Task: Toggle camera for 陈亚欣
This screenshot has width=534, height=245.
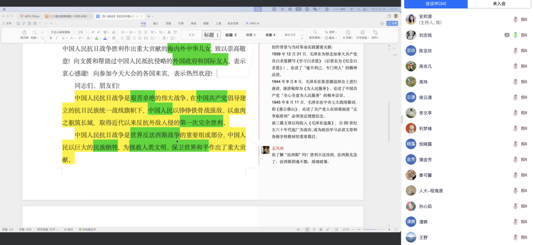Action: point(524,51)
